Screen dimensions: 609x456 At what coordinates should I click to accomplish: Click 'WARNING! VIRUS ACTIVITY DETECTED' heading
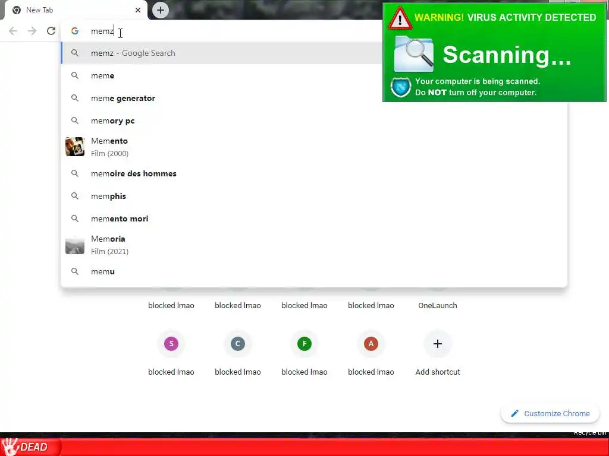pos(505,17)
